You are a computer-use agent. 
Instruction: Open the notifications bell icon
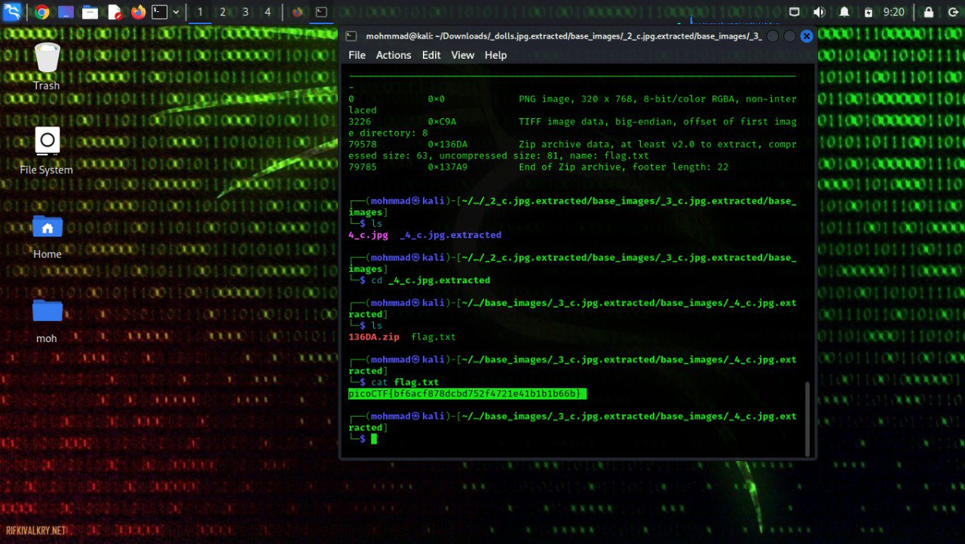point(844,12)
